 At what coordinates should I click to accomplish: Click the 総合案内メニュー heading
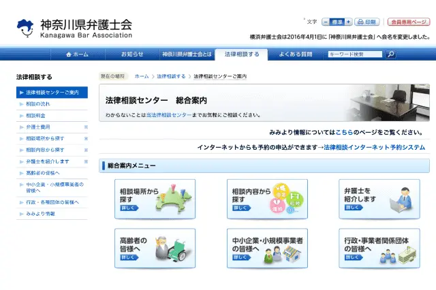coord(131,166)
